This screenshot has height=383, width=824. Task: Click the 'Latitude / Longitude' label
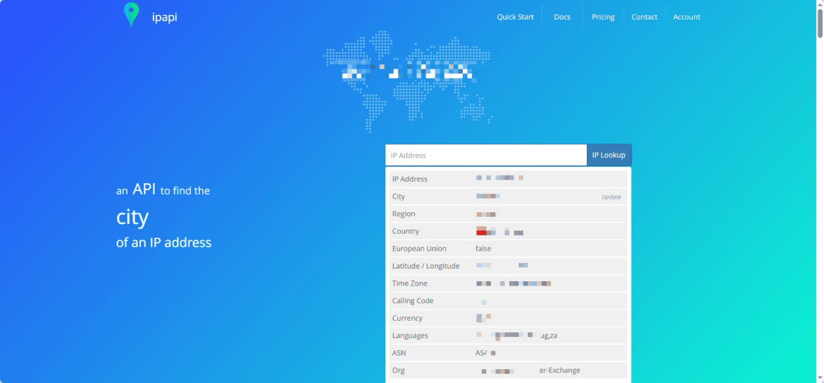426,266
